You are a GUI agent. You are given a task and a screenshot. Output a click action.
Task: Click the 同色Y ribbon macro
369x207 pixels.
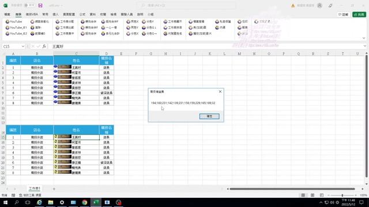[x=132, y=28]
